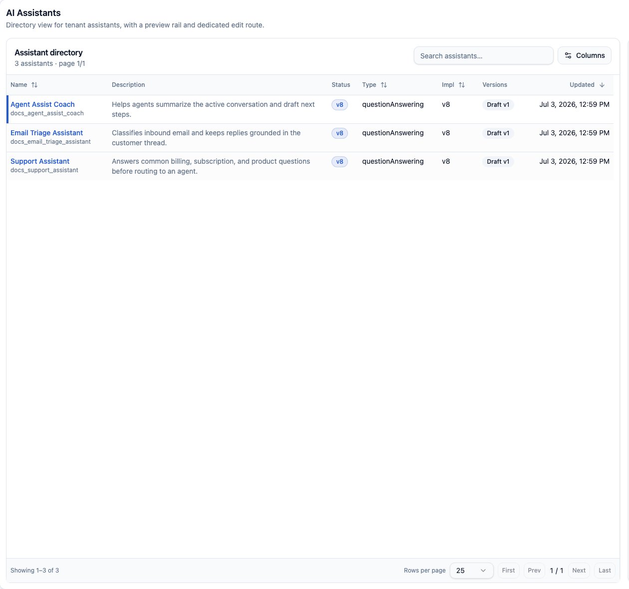Image resolution: width=629 pixels, height=589 pixels.
Task: Click the 'AI Assistants' page title
Action: pos(33,13)
